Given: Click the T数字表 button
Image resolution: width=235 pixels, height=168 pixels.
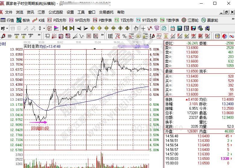Looking at the screenshot, I should coord(169,20).
